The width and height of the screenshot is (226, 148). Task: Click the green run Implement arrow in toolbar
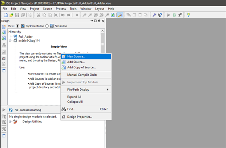click(x=168, y=15)
